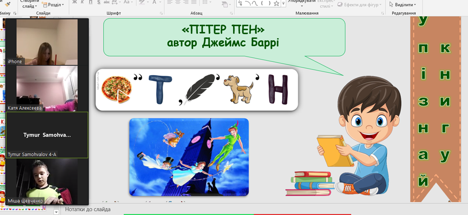The height and width of the screenshot is (215, 468).
Task: Select the left brace shape
Action: tap(262, 3)
